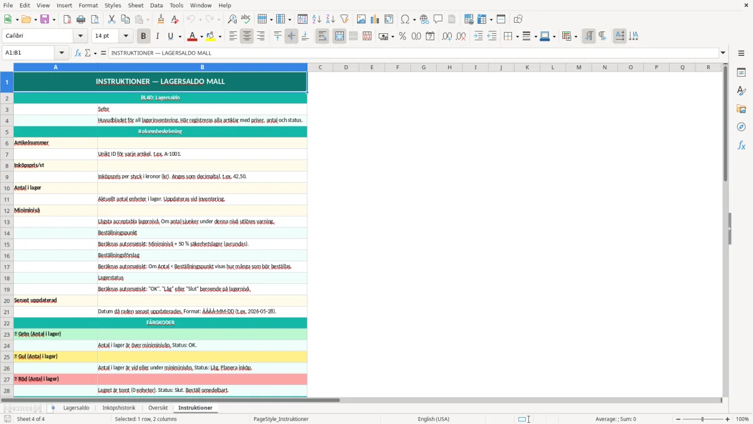Open the Data menu
The width and height of the screenshot is (753, 424).
click(156, 5)
